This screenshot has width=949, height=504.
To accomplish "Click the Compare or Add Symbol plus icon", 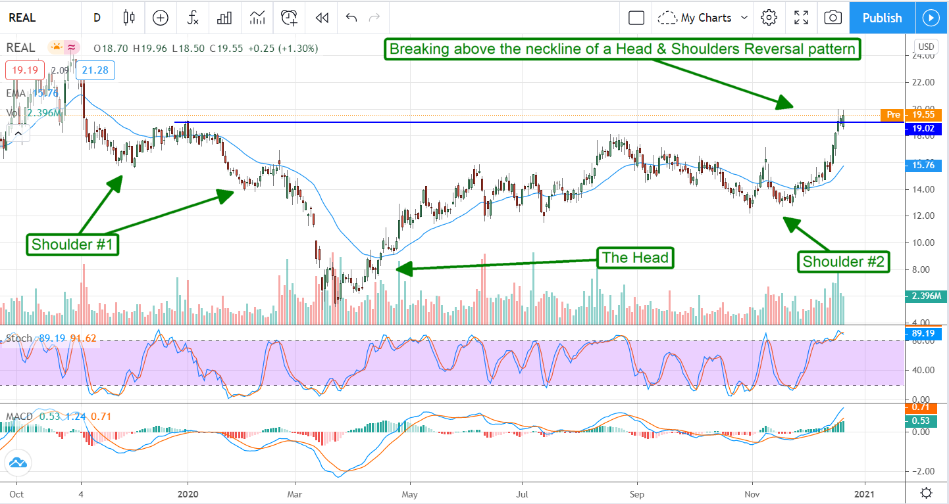I will (x=161, y=18).
